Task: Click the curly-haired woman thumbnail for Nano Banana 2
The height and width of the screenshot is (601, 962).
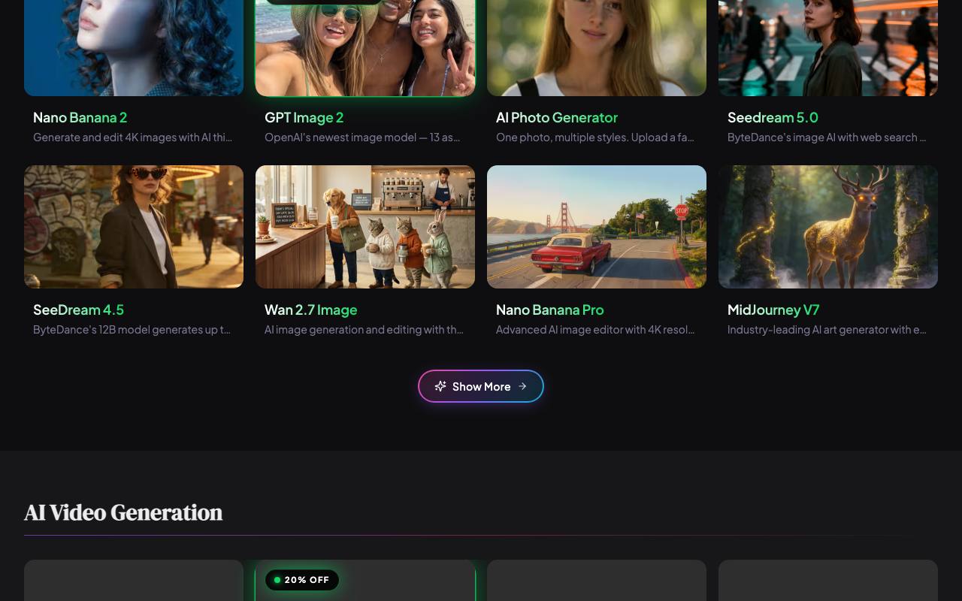Action: tap(134, 48)
